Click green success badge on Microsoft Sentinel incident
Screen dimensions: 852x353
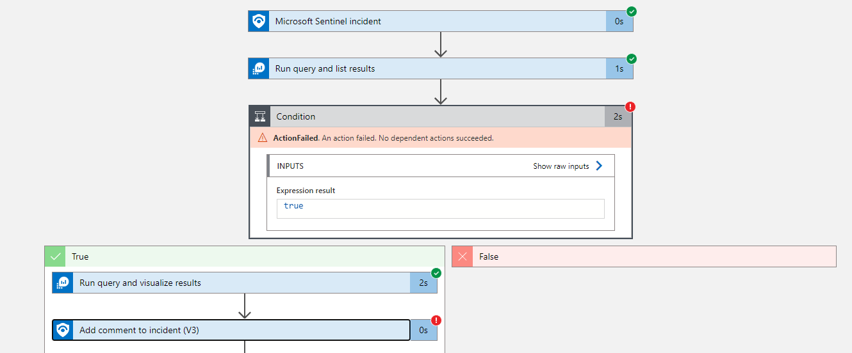click(x=632, y=12)
